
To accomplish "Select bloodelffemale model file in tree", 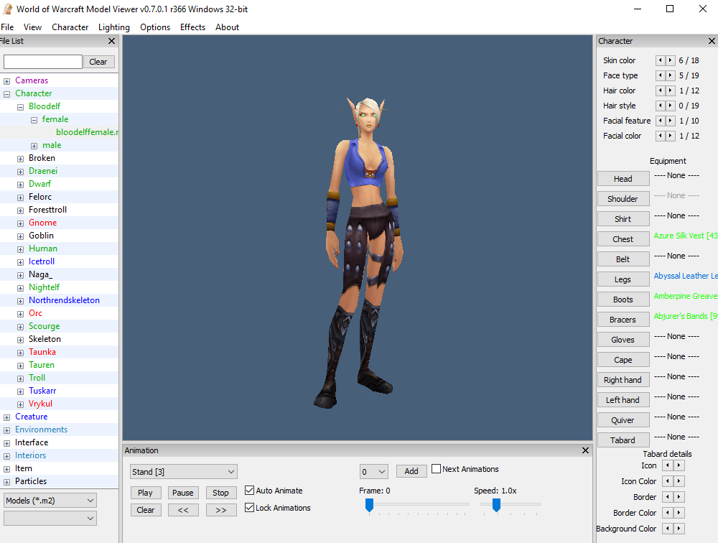I will pyautogui.click(x=87, y=132).
